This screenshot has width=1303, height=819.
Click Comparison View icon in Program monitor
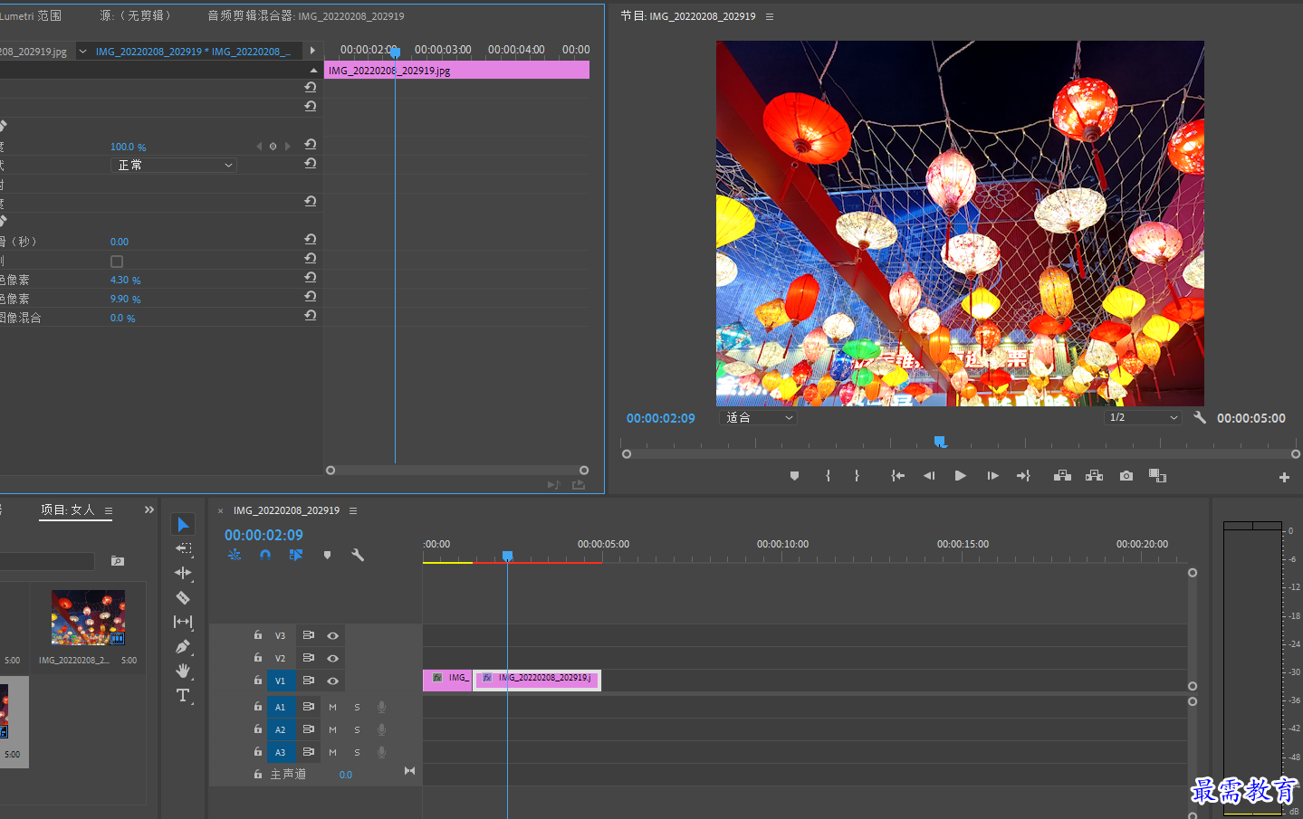tap(1157, 476)
